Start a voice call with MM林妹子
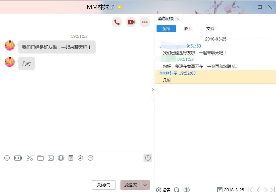Viewport: 276px width, 192px height. (x=117, y=22)
